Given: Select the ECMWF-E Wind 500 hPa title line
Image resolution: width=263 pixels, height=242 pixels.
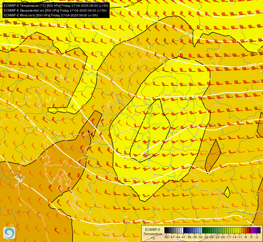Looking at the screenshot, I should (51, 15).
